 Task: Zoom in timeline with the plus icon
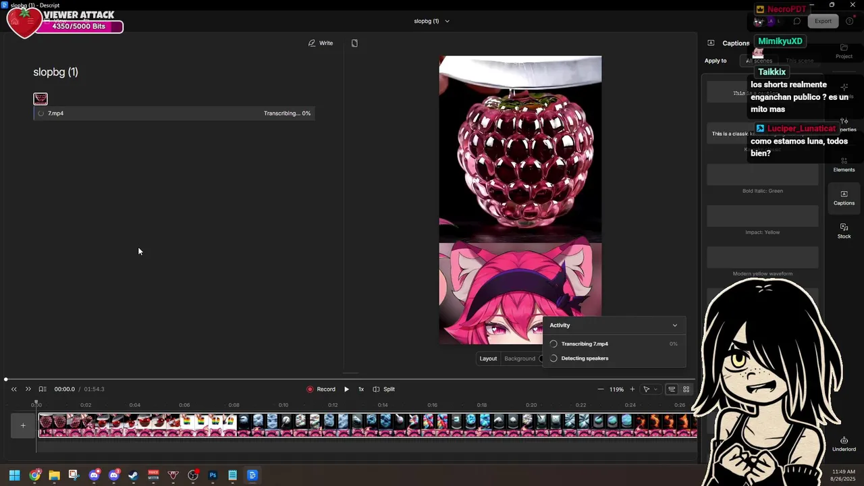[x=632, y=389]
